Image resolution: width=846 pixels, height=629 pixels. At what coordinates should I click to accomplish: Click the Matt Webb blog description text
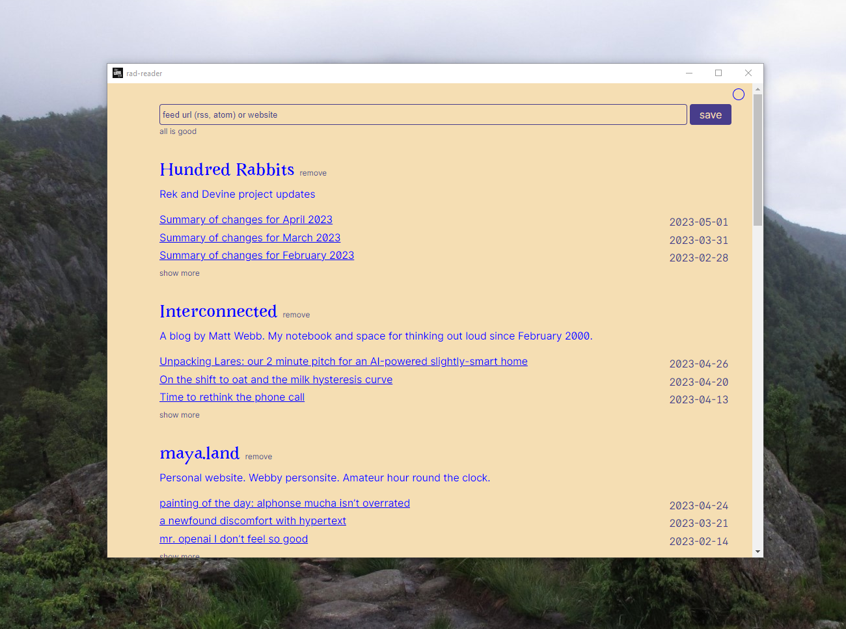point(376,336)
